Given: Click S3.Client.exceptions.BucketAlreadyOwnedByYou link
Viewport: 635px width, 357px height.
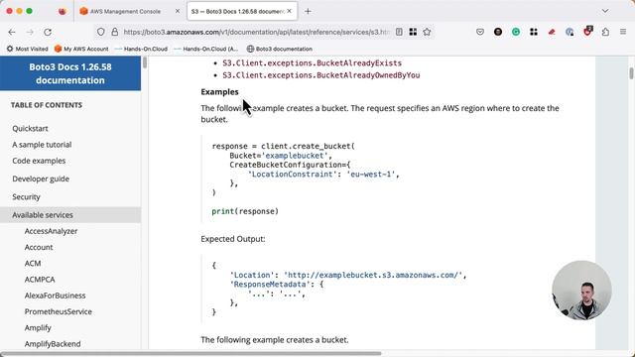Looking at the screenshot, I should pos(320,75).
